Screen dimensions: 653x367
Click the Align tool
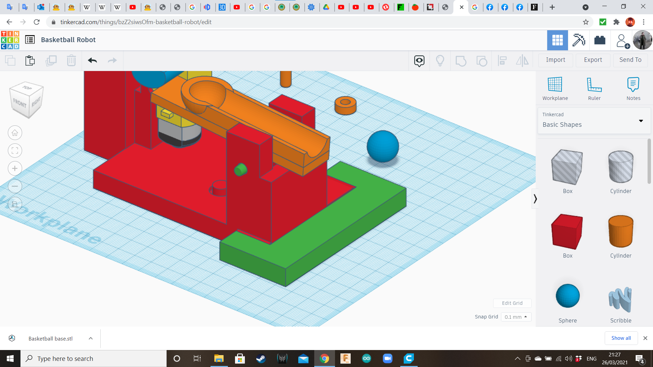click(x=502, y=61)
